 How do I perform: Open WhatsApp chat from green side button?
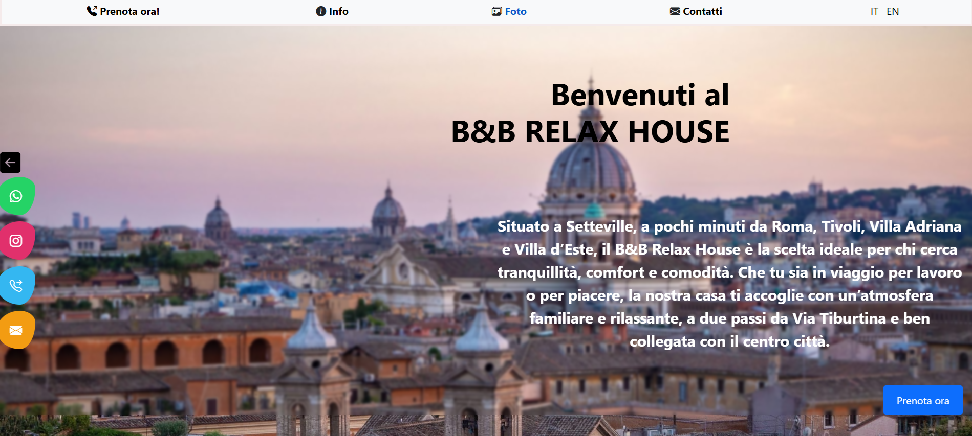[x=17, y=196]
